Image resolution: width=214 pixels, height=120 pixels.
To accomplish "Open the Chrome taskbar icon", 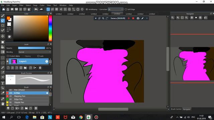I will [81, 117].
